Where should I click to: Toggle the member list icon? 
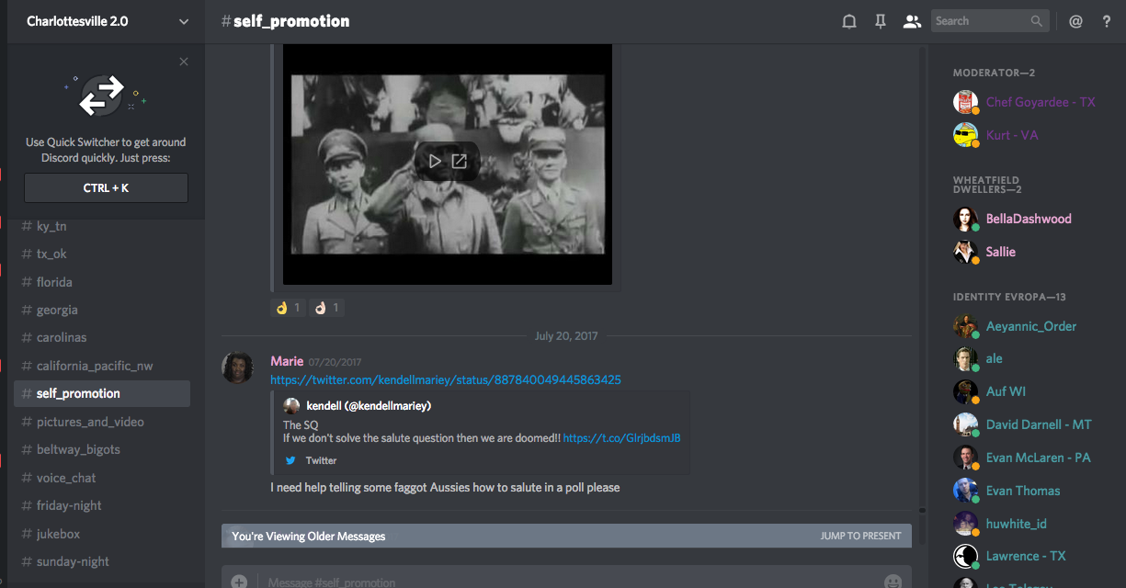[912, 21]
